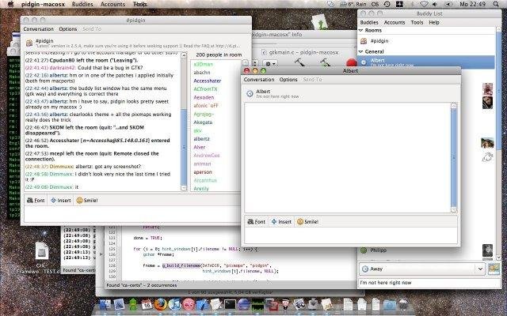The width and height of the screenshot is (507, 316).
Task: Click the #pidgin message input field
Action: 132,214
